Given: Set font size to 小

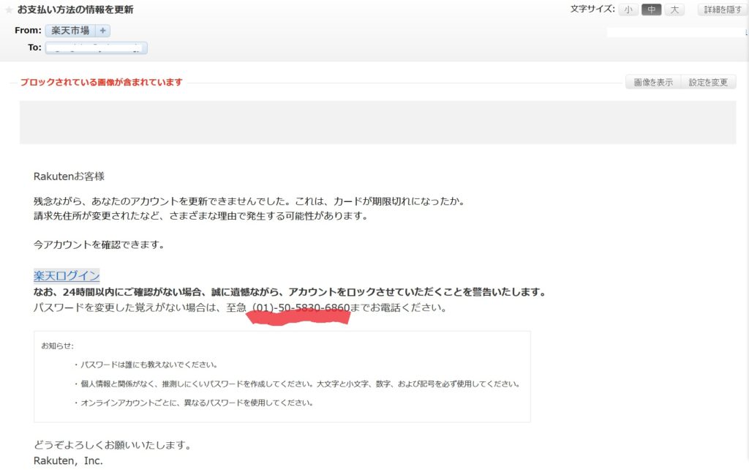Looking at the screenshot, I should pos(628,10).
